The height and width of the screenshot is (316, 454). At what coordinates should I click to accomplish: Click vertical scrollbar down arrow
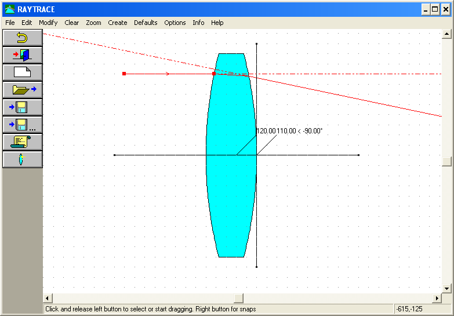446,289
